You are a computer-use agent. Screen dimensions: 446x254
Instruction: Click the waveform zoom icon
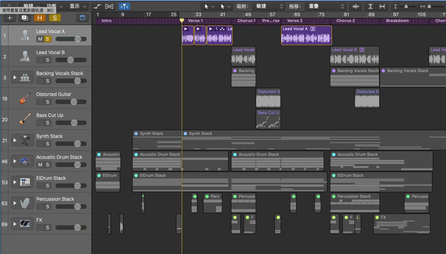point(355,6)
